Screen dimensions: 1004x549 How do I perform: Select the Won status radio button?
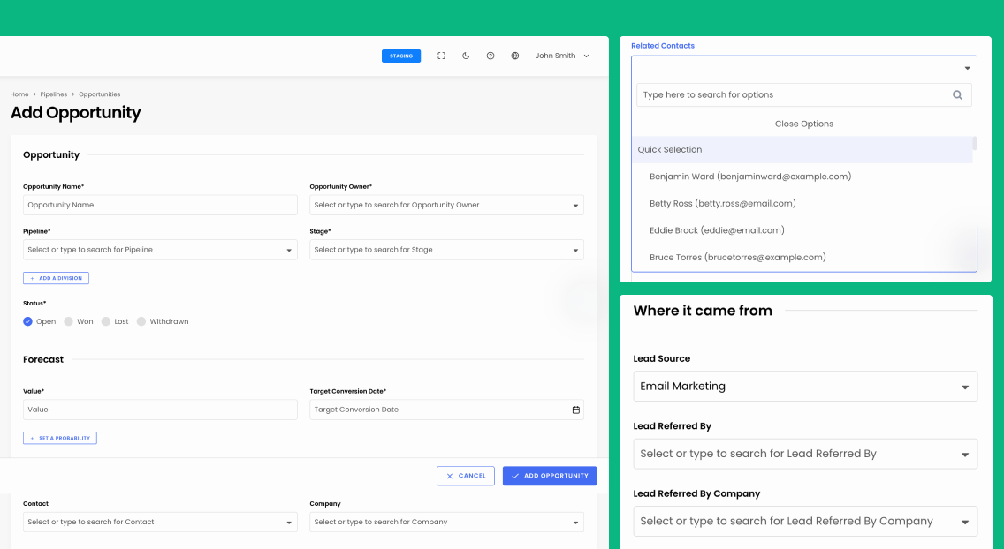[69, 321]
